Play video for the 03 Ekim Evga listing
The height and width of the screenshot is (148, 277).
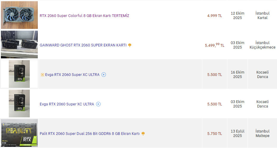click(x=98, y=104)
